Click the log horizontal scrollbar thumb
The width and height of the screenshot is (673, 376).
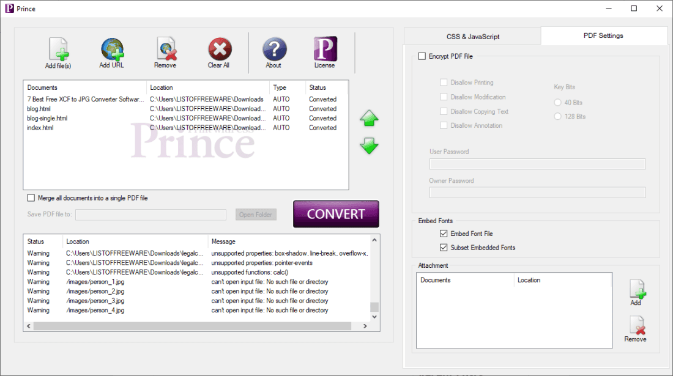pos(192,326)
